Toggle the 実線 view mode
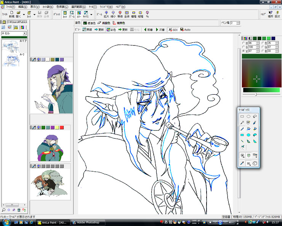The width and height of the screenshot is (282, 226). [x=87, y=29]
